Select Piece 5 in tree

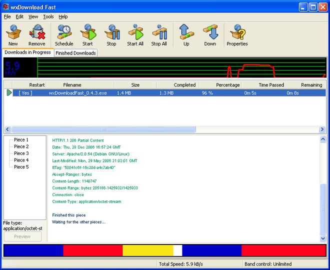(x=21, y=166)
